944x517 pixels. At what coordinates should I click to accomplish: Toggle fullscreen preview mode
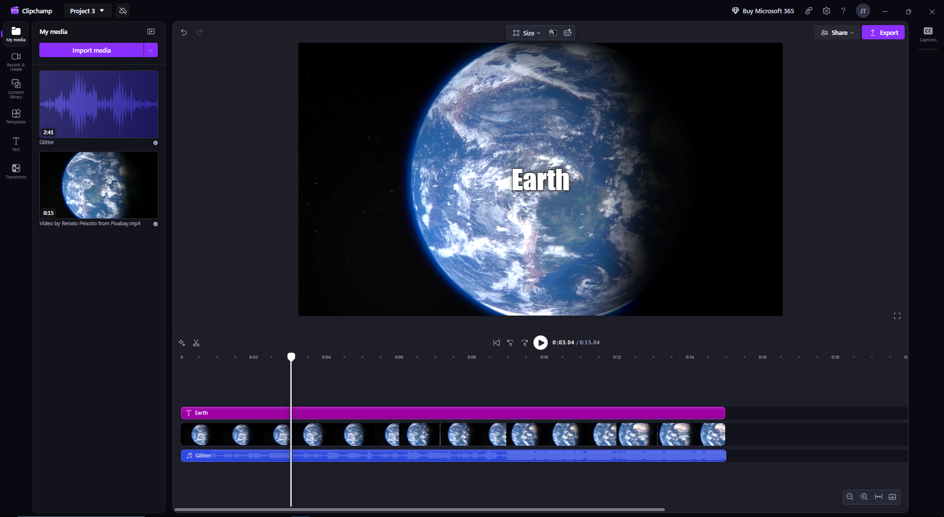click(x=897, y=316)
